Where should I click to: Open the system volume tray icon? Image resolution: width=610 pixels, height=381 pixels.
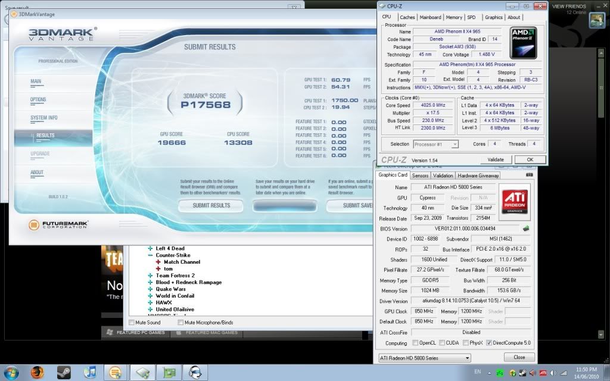[x=553, y=373]
